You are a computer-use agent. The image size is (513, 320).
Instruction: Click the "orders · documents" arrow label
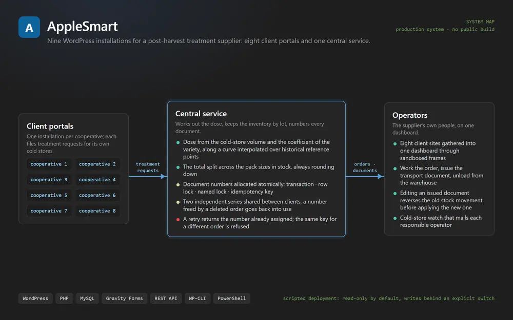click(365, 167)
